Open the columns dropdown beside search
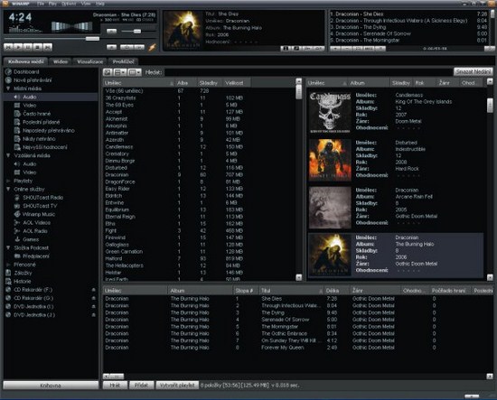Viewport: 497px width, 400px height. coord(134,72)
